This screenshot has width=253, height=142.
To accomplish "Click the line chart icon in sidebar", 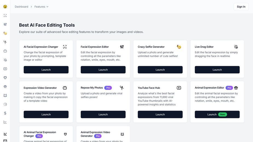I will coord(5,122).
